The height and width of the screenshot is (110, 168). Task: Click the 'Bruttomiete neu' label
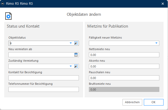(100, 84)
